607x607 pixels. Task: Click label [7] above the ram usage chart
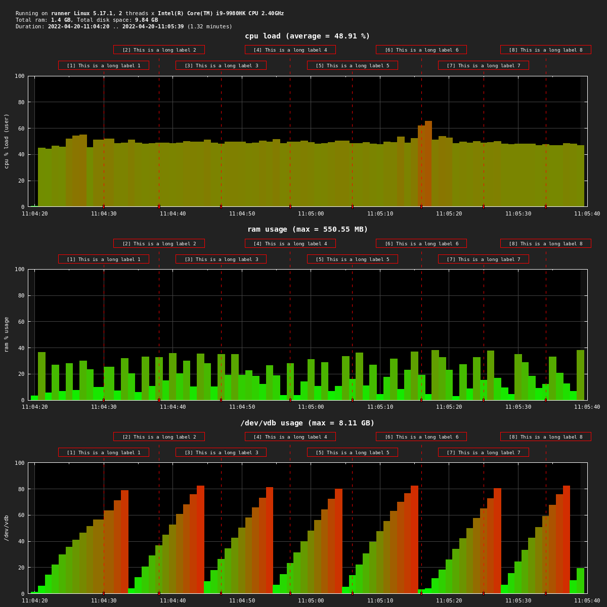[x=483, y=259]
